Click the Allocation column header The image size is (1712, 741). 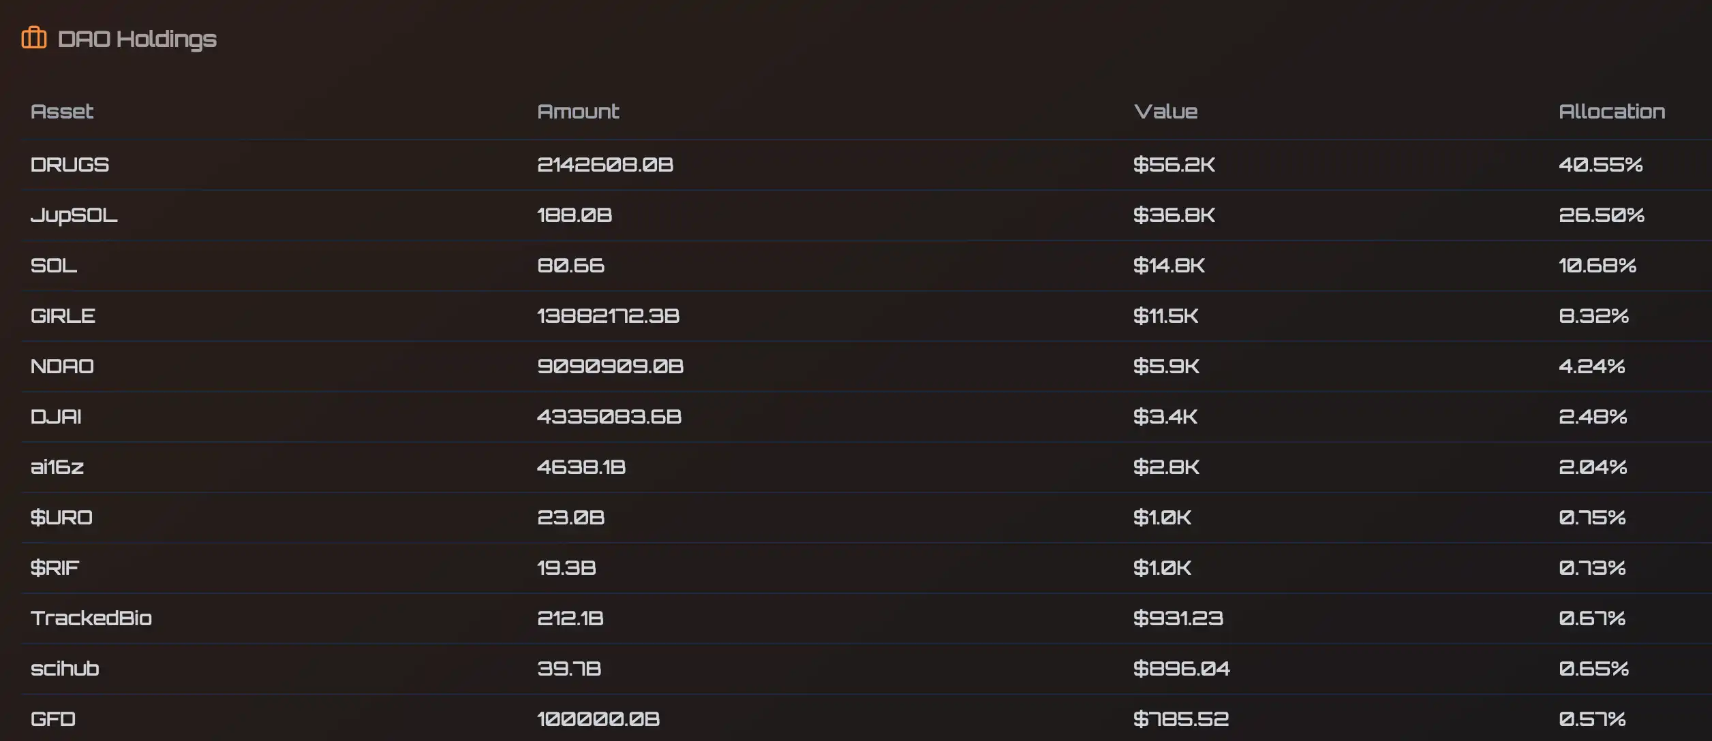[1612, 112]
